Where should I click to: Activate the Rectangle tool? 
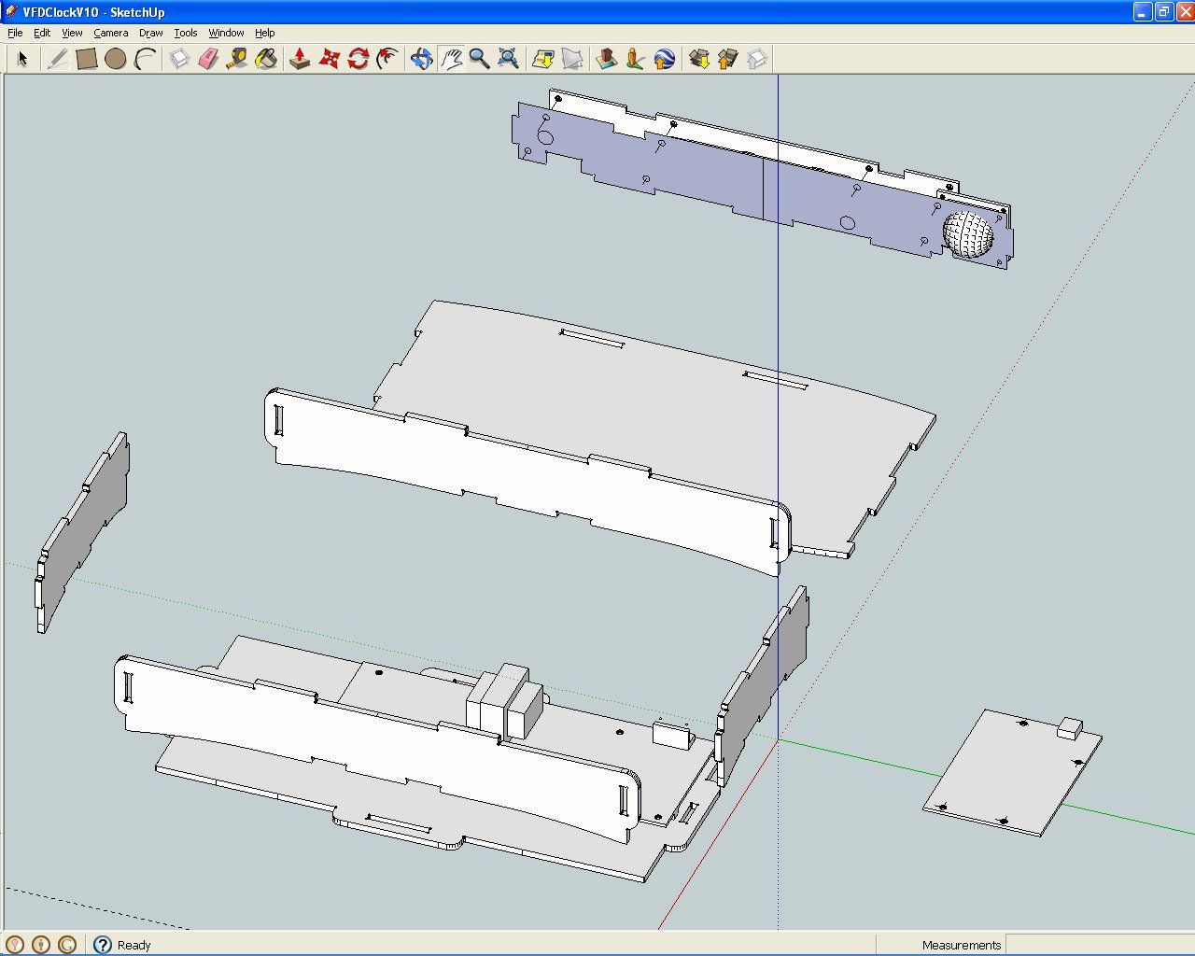click(87, 59)
